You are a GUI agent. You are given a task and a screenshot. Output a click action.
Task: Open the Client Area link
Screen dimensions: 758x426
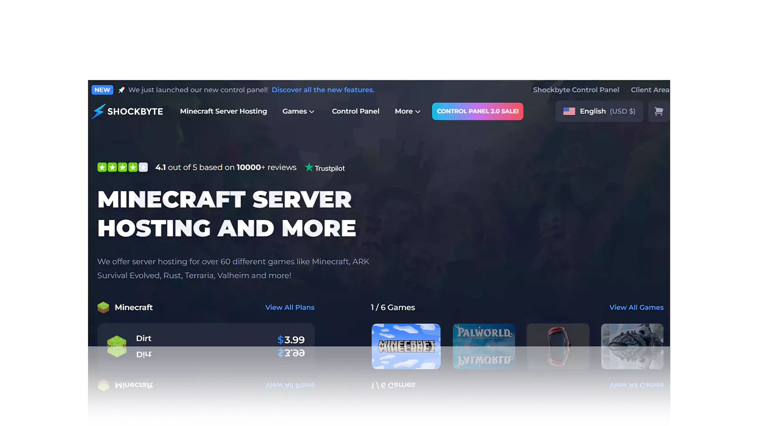point(650,90)
